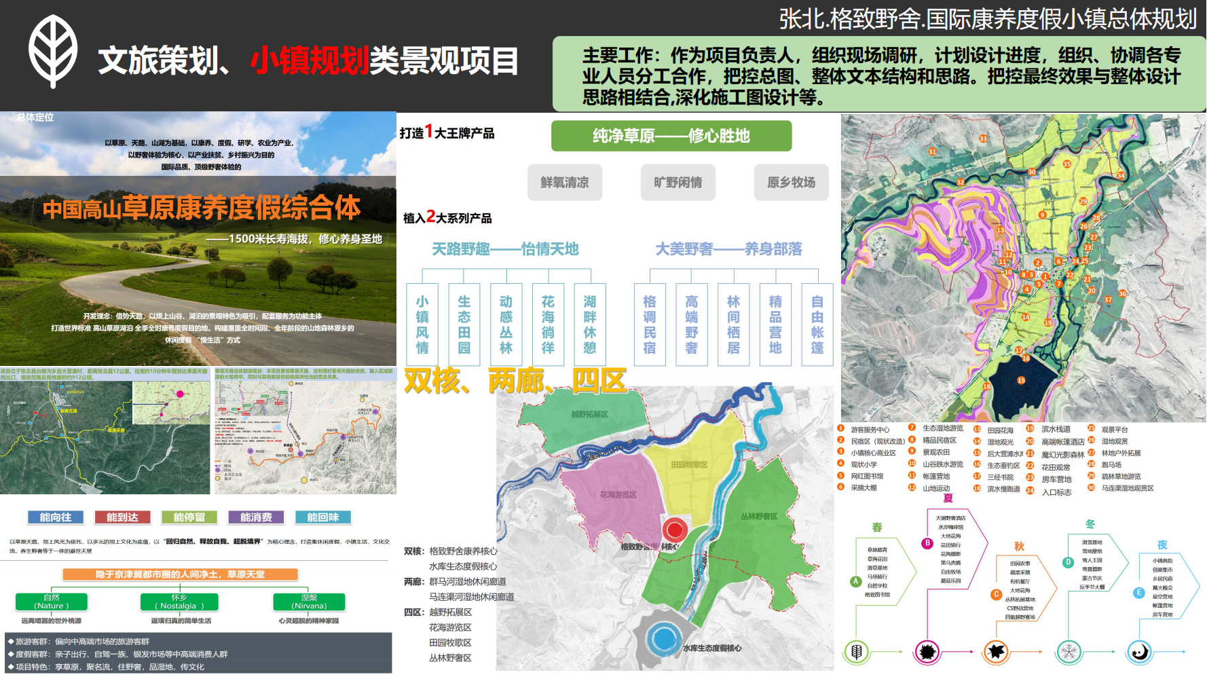The image size is (1207, 679).
Task: Click the vertical 动感丛林 box
Action: pyautogui.click(x=506, y=325)
